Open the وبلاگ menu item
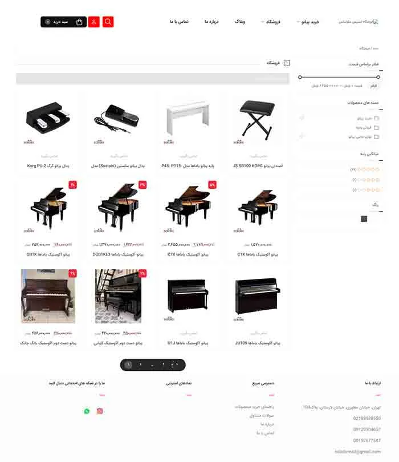399x462 pixels. click(240, 22)
